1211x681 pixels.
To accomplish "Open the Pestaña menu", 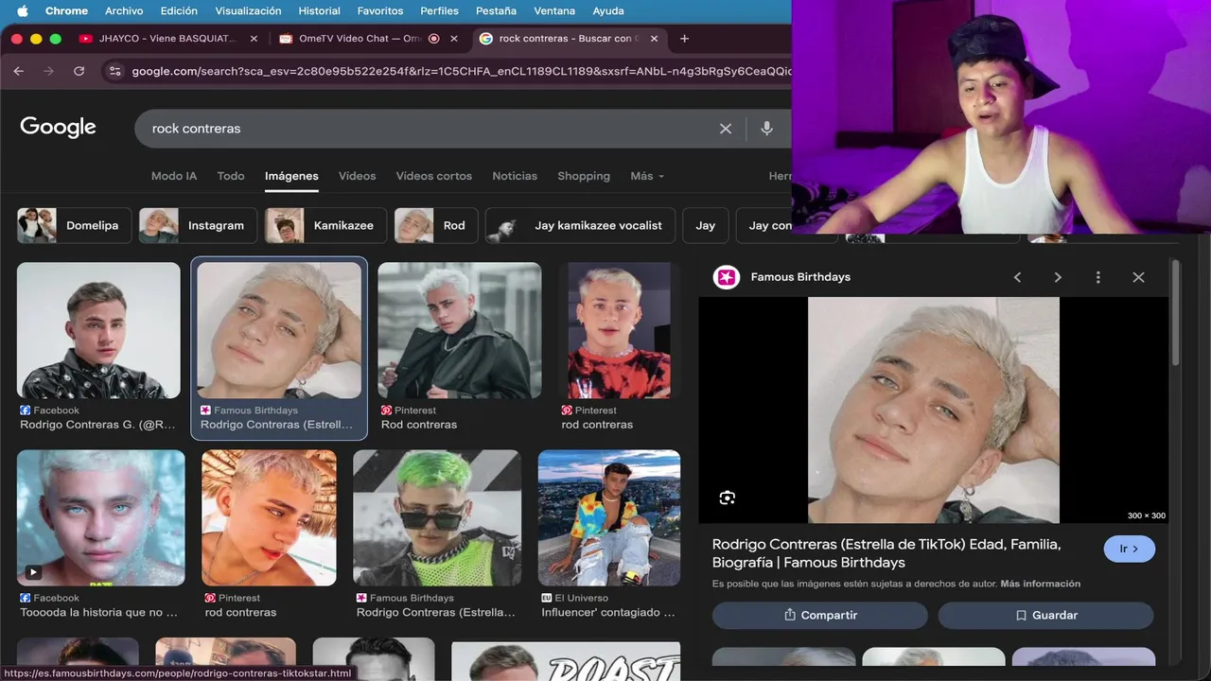I will [x=496, y=11].
